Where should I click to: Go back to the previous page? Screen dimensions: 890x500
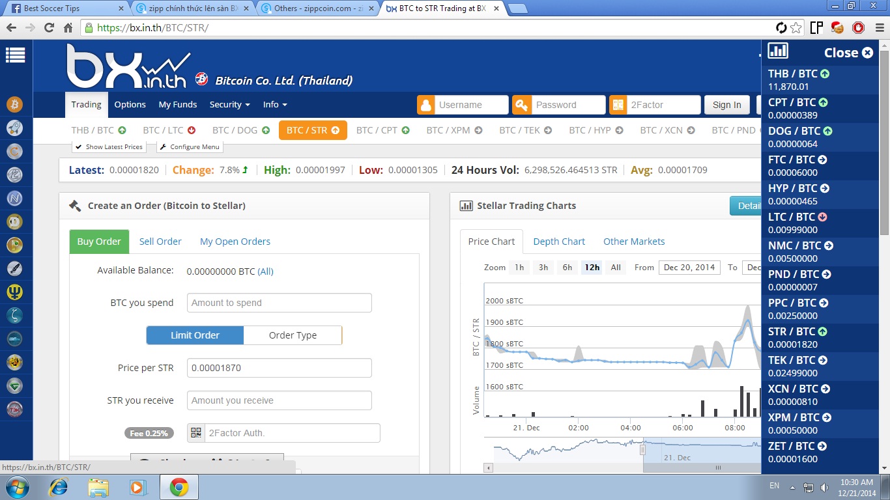click(11, 28)
